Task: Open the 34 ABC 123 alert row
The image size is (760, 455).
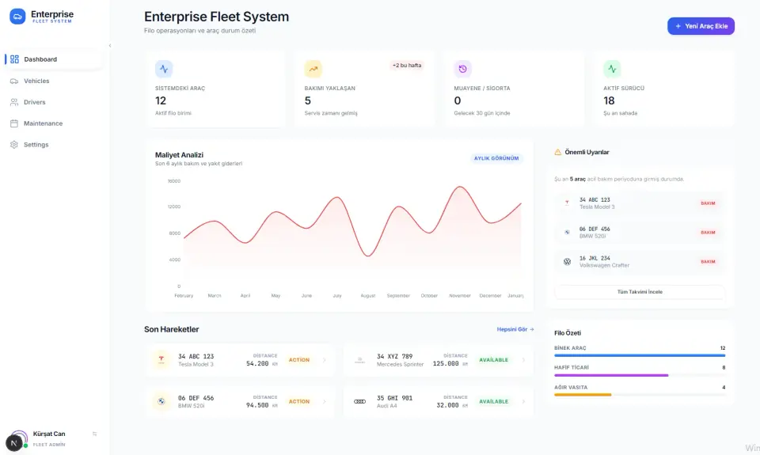Action: tap(640, 203)
